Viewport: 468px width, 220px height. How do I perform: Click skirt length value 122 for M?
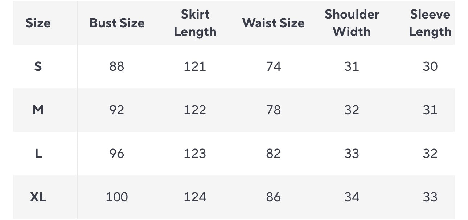[195, 110]
